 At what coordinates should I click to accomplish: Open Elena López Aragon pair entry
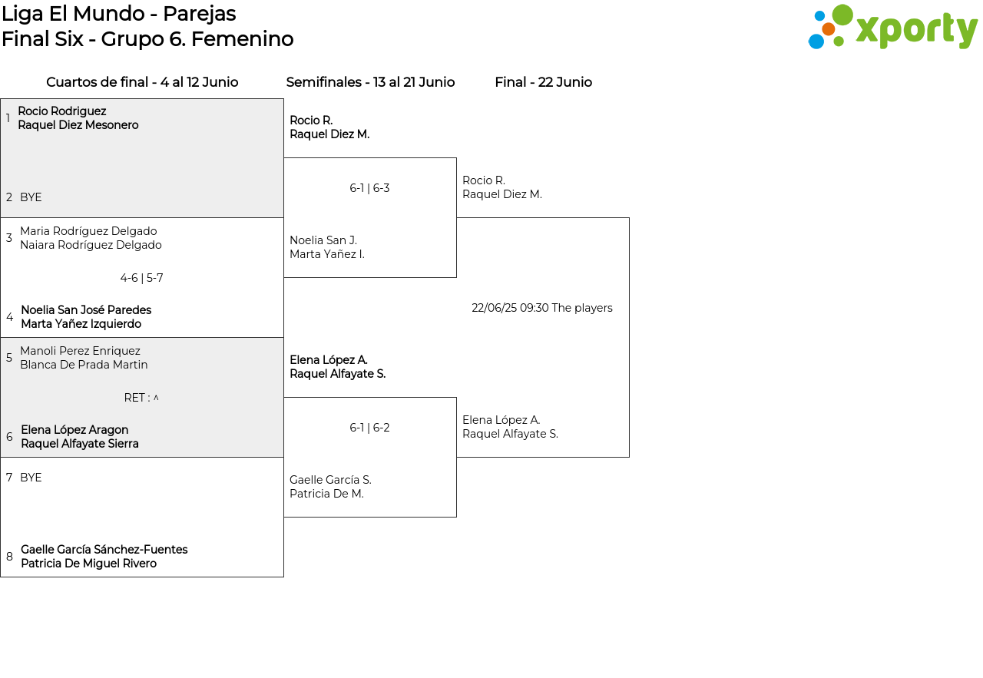[x=80, y=437]
